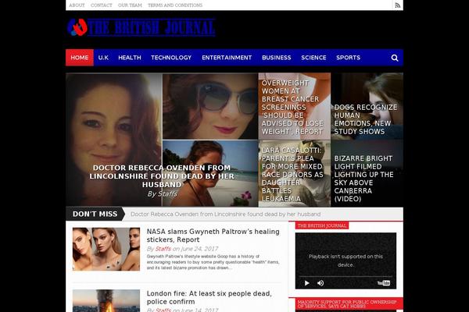Screen dimensions: 469x312
Task: Open the Health menu item
Action: point(130,58)
